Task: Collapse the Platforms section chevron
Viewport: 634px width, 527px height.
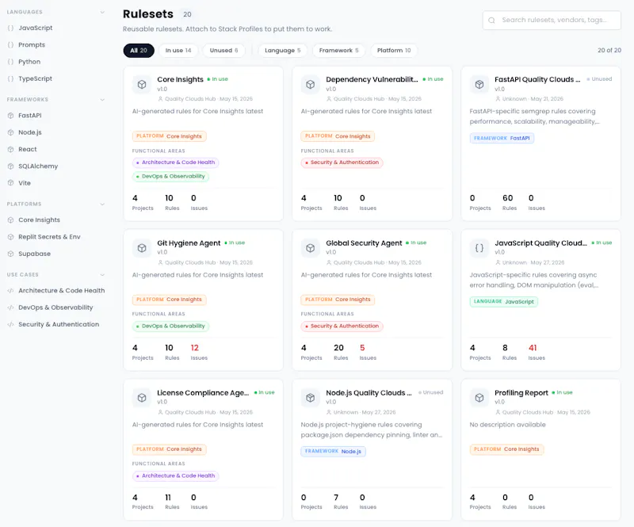Action: tap(102, 204)
